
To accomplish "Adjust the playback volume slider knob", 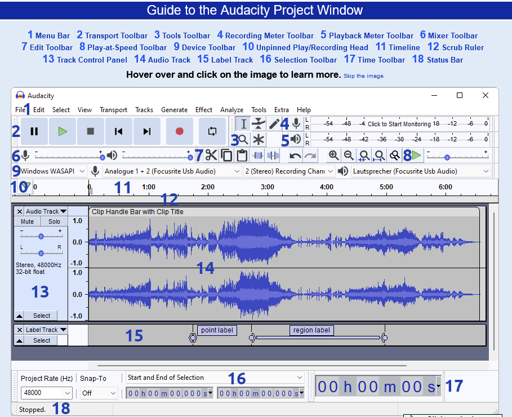I will [x=190, y=158].
